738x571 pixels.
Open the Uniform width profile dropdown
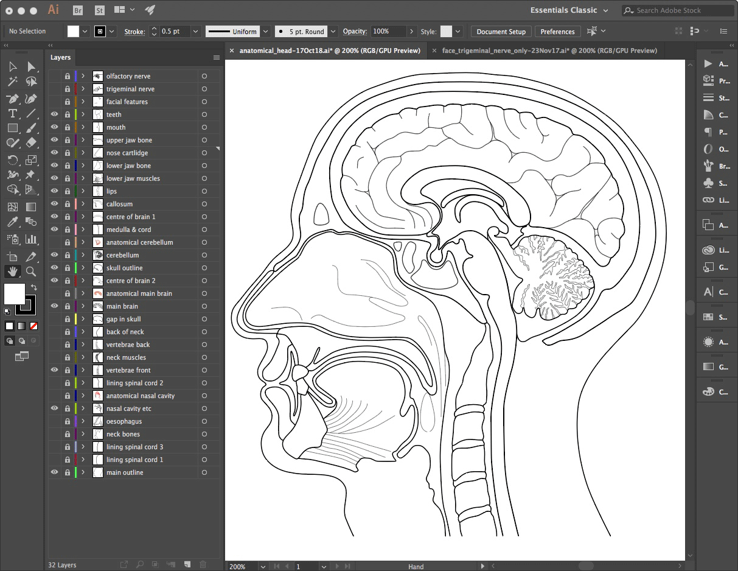[x=265, y=31]
